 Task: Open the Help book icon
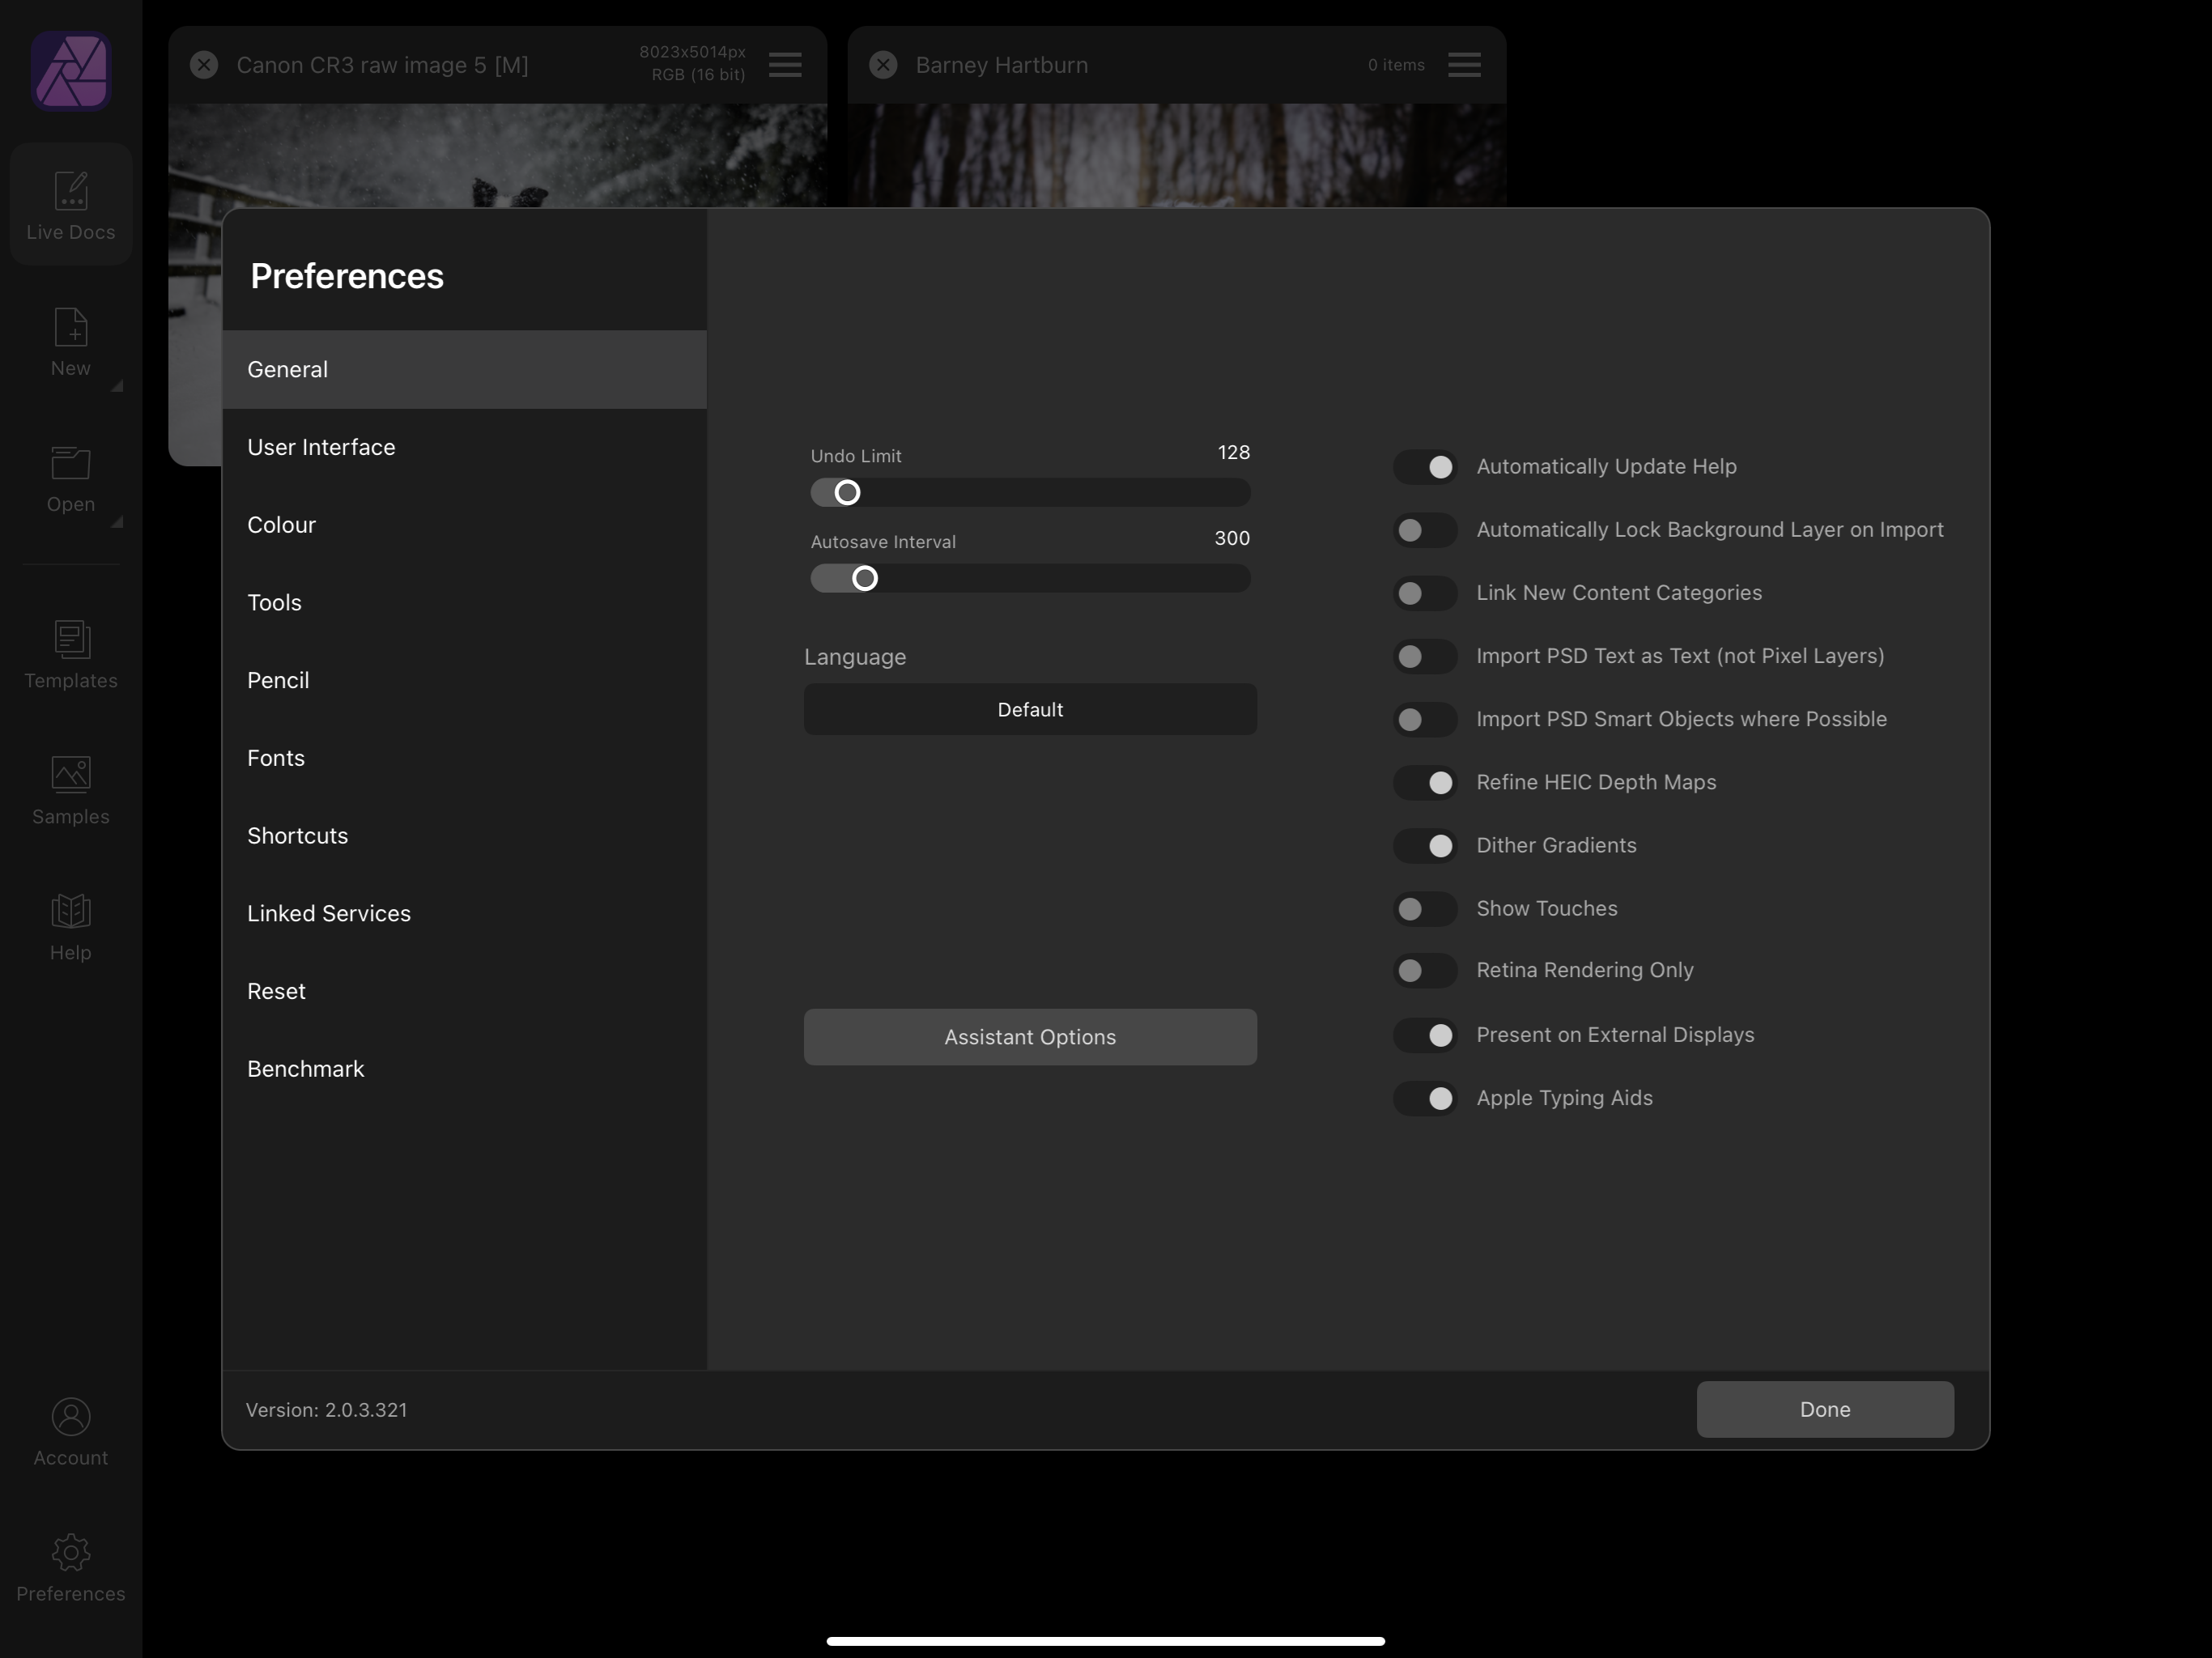[70, 911]
